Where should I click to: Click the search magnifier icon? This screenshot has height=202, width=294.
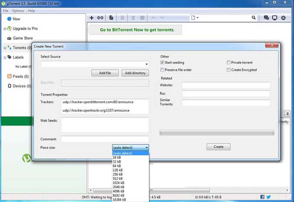pos(253,18)
